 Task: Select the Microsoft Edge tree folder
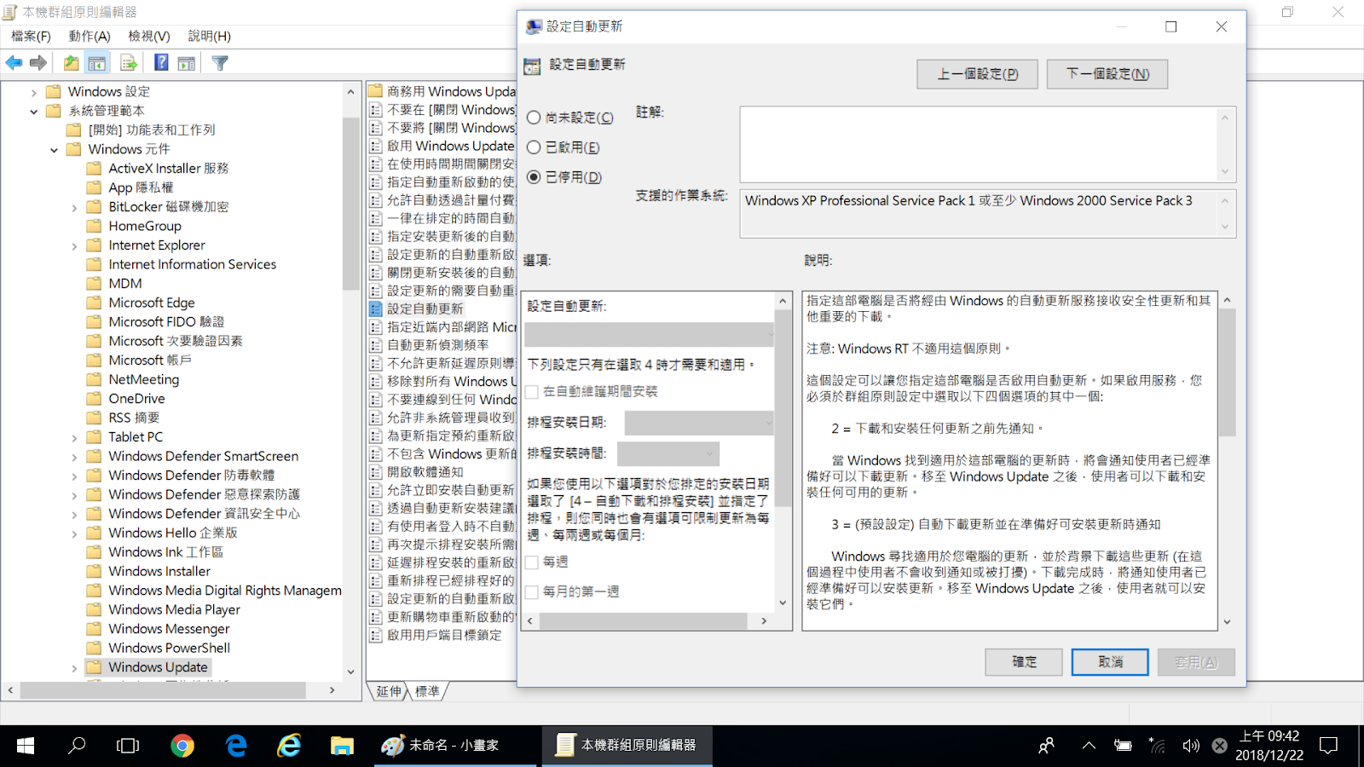tap(151, 303)
